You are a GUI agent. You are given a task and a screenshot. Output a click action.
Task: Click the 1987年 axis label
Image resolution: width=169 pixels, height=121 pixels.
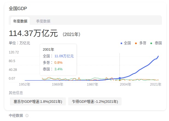coord(92,84)
